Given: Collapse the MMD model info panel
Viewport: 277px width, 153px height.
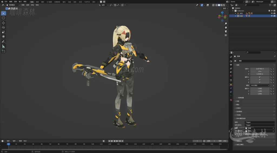Looking at the screenshot, I should [241, 119].
